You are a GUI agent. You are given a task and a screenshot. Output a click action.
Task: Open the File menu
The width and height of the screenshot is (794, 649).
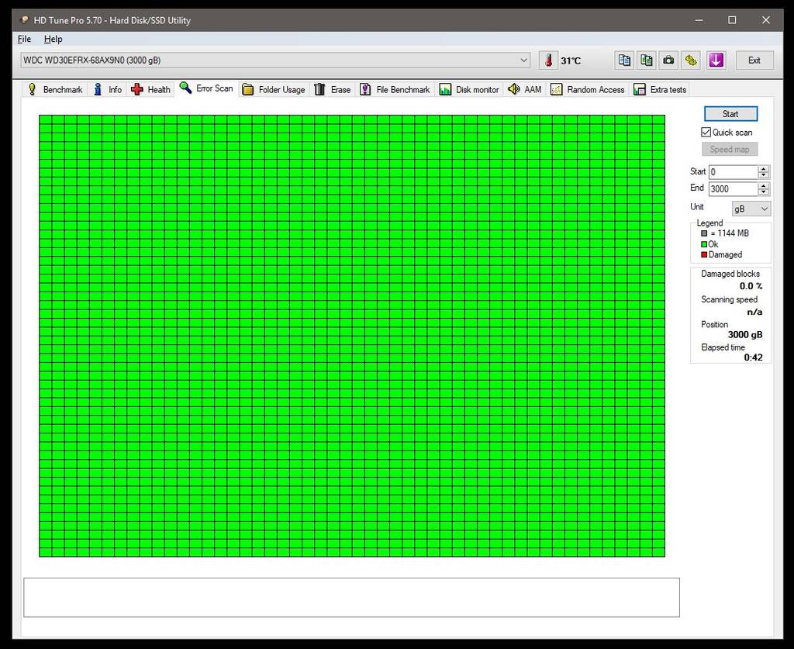24,39
